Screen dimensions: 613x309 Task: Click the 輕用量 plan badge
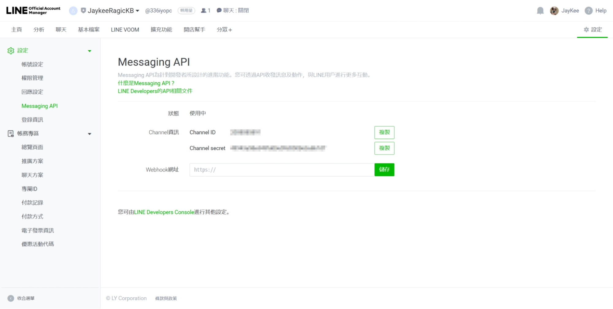pyautogui.click(x=186, y=10)
